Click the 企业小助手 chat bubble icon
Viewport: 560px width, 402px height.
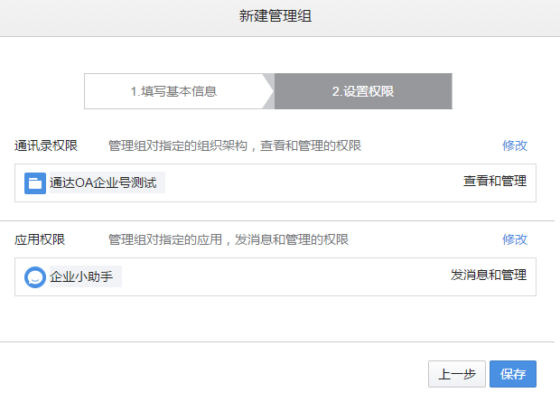click(x=35, y=277)
